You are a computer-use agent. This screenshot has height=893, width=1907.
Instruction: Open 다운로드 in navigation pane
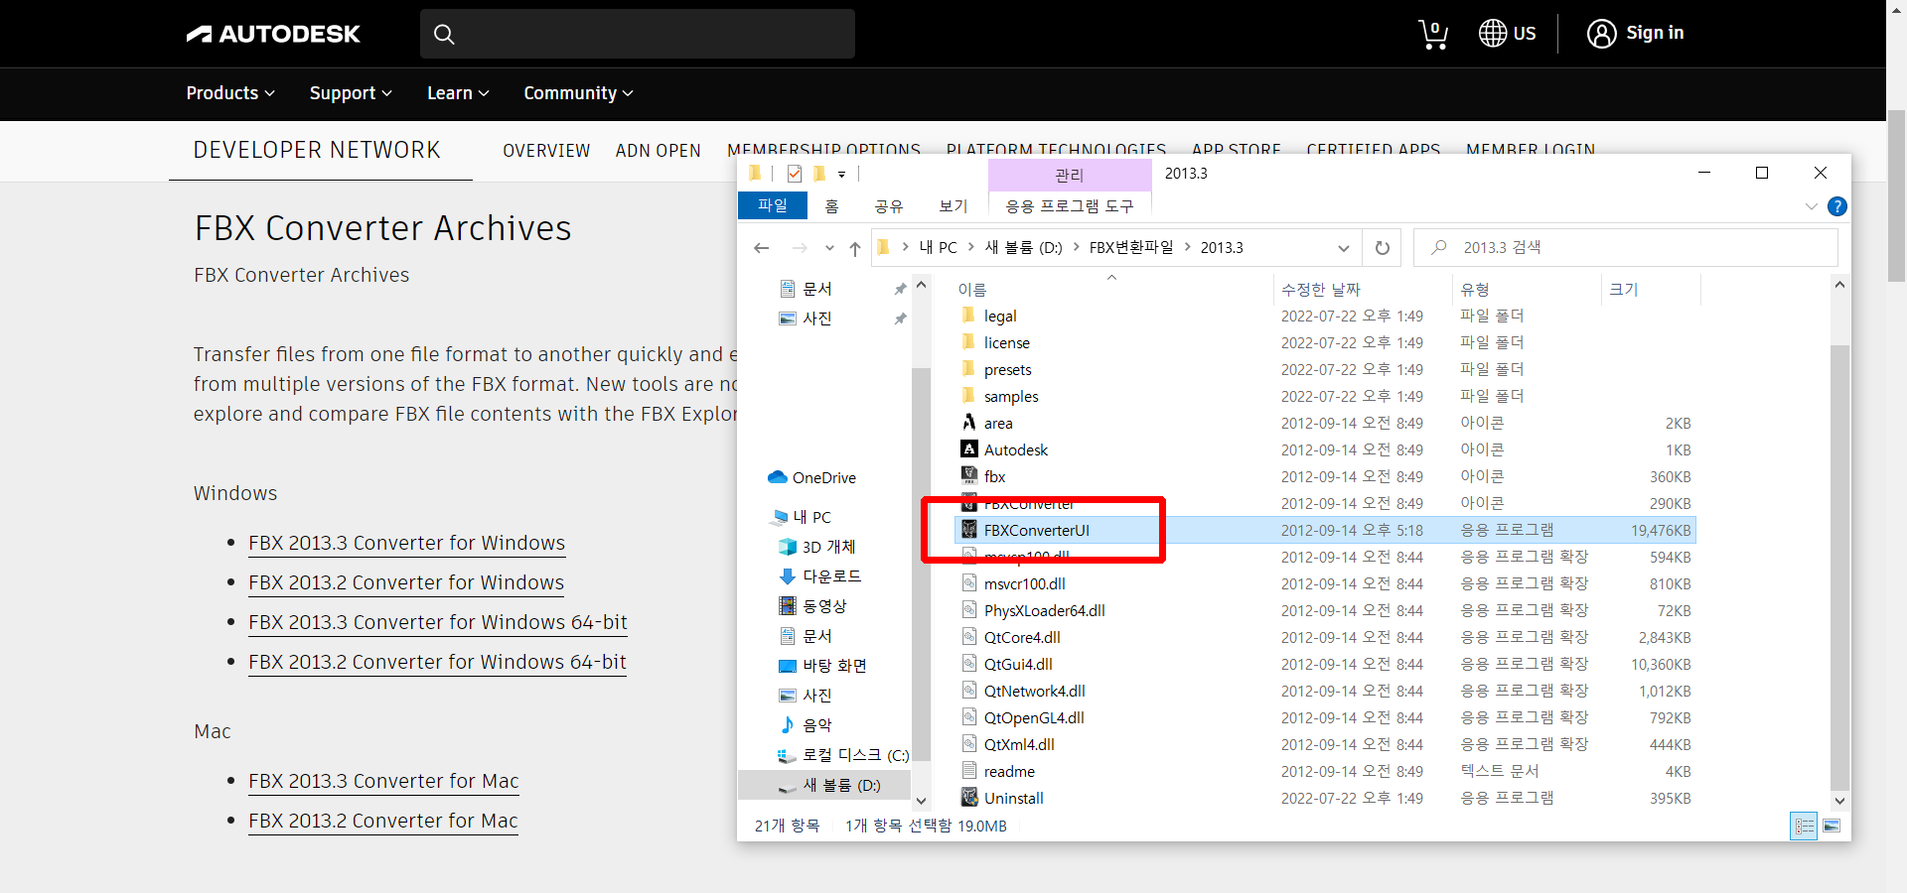[831, 576]
